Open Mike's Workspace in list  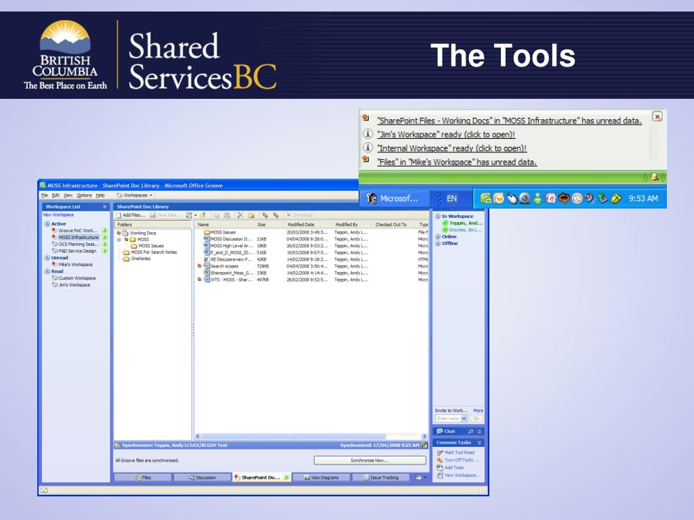pos(76,265)
